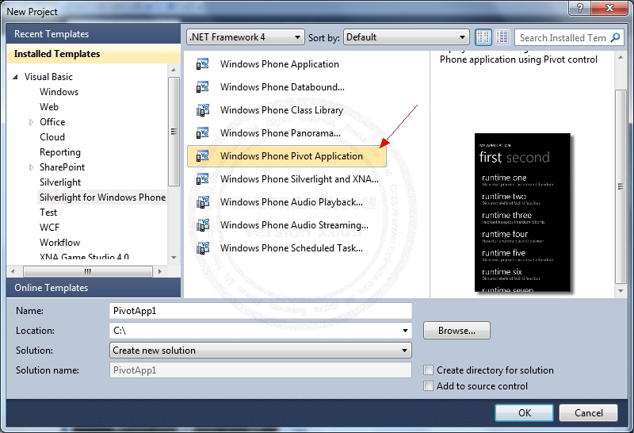Click the Browse... button
This screenshot has height=433, width=634.
click(456, 331)
